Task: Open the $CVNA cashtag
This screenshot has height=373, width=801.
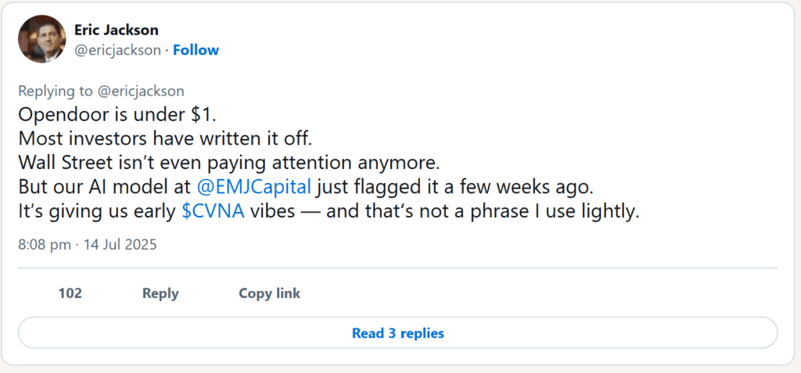Action: pos(213,211)
